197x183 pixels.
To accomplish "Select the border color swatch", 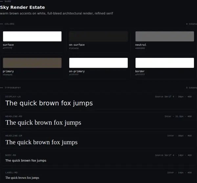I will coord(164,63).
